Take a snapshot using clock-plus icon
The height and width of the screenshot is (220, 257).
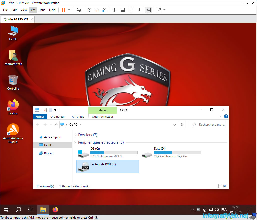[x=89, y=10]
